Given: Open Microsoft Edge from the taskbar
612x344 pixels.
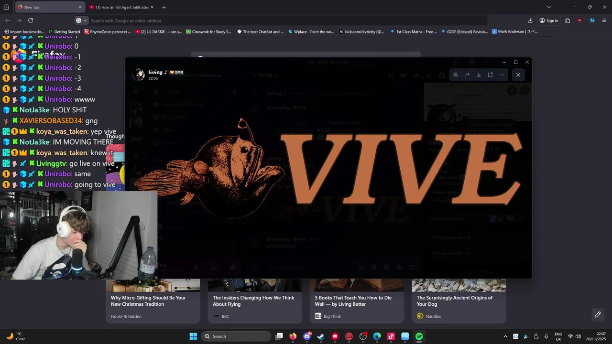Looking at the screenshot, I should (377, 336).
